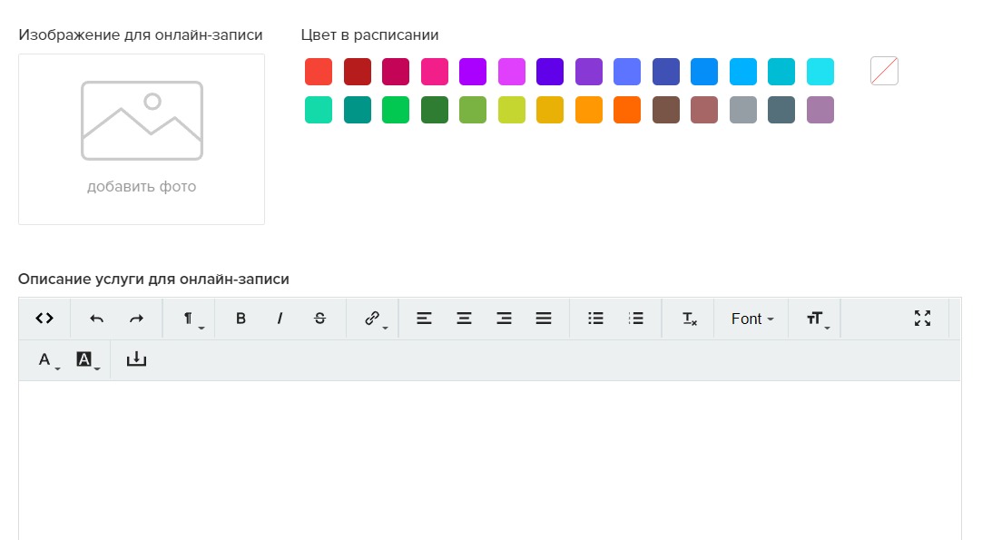The height and width of the screenshot is (540, 982).
Task: Pick the light cyan schedule color
Action: 820,72
